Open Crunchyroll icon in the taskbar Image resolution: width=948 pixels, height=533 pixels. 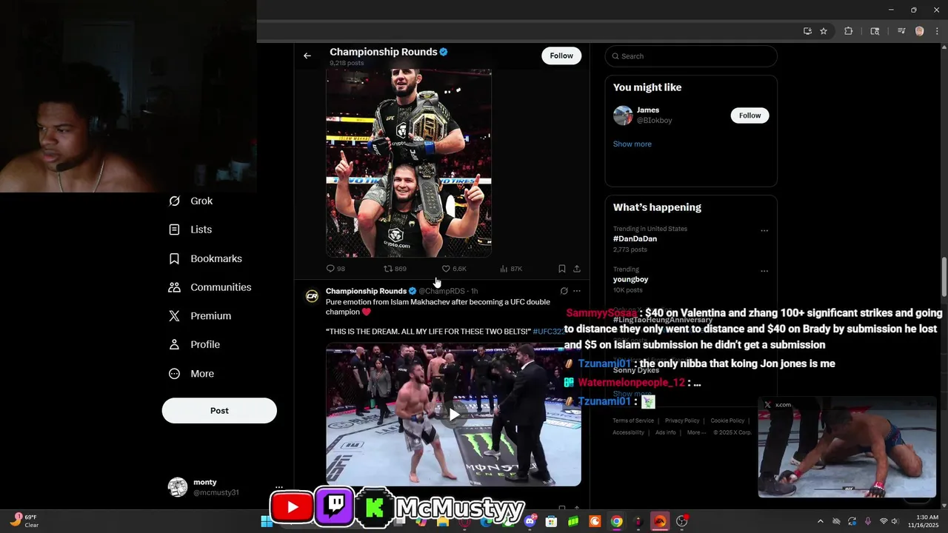[595, 521]
